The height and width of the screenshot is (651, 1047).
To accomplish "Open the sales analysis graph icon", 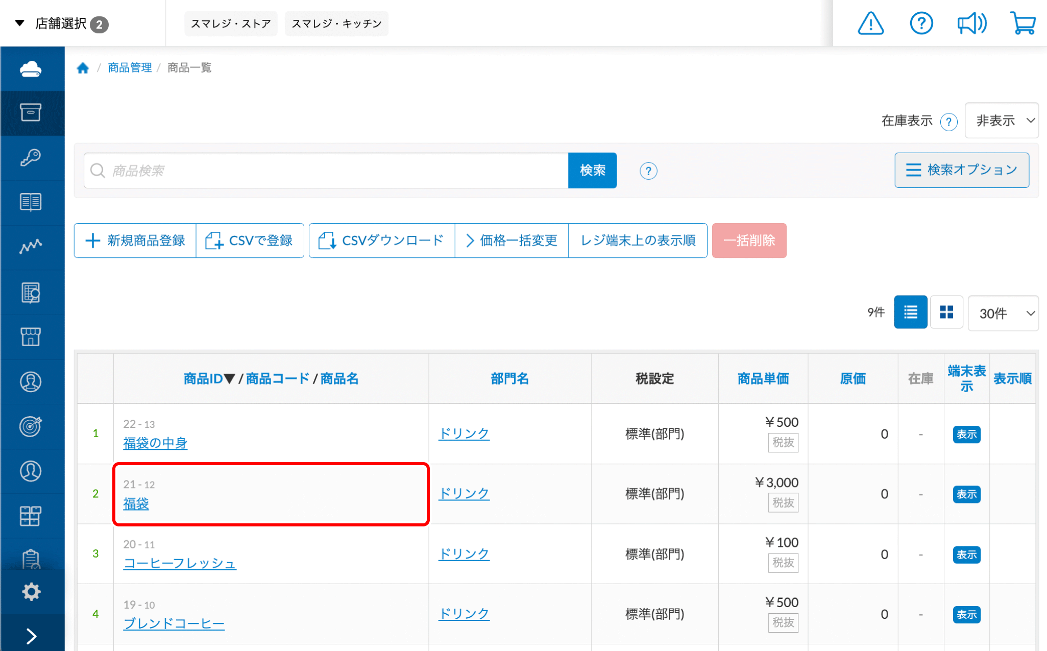I will 31,247.
